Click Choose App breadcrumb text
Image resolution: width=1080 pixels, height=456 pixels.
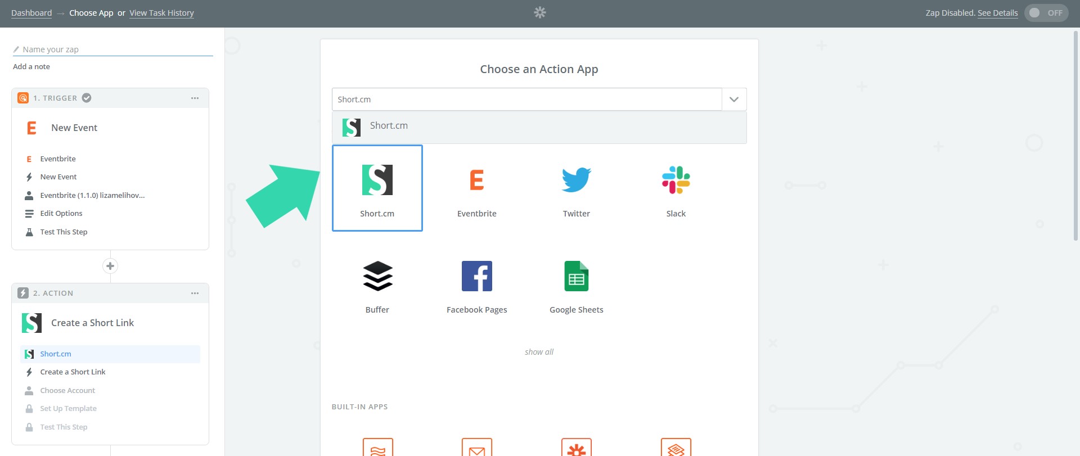[x=91, y=13]
